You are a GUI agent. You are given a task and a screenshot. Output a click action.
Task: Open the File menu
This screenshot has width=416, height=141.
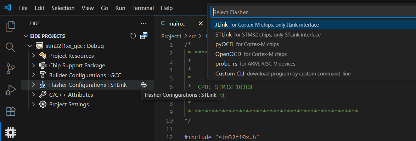pos(23,8)
